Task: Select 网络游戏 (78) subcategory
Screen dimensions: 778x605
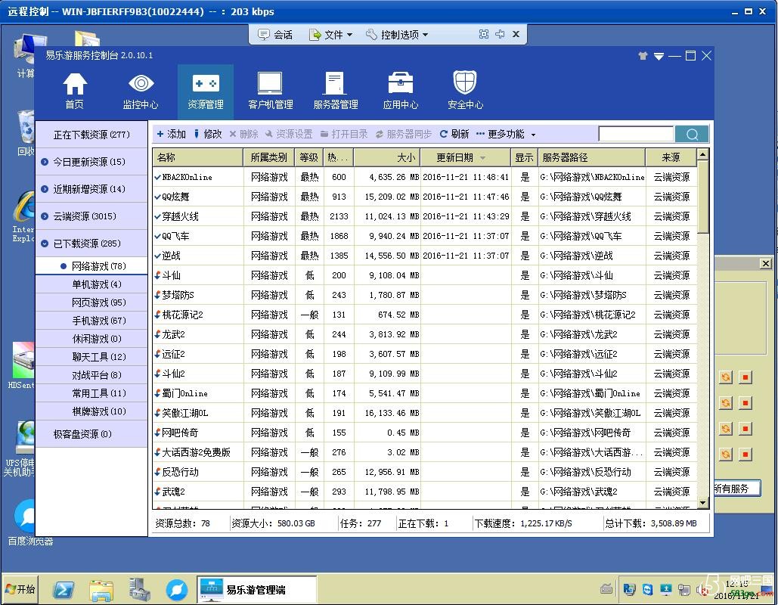Action: [x=91, y=266]
